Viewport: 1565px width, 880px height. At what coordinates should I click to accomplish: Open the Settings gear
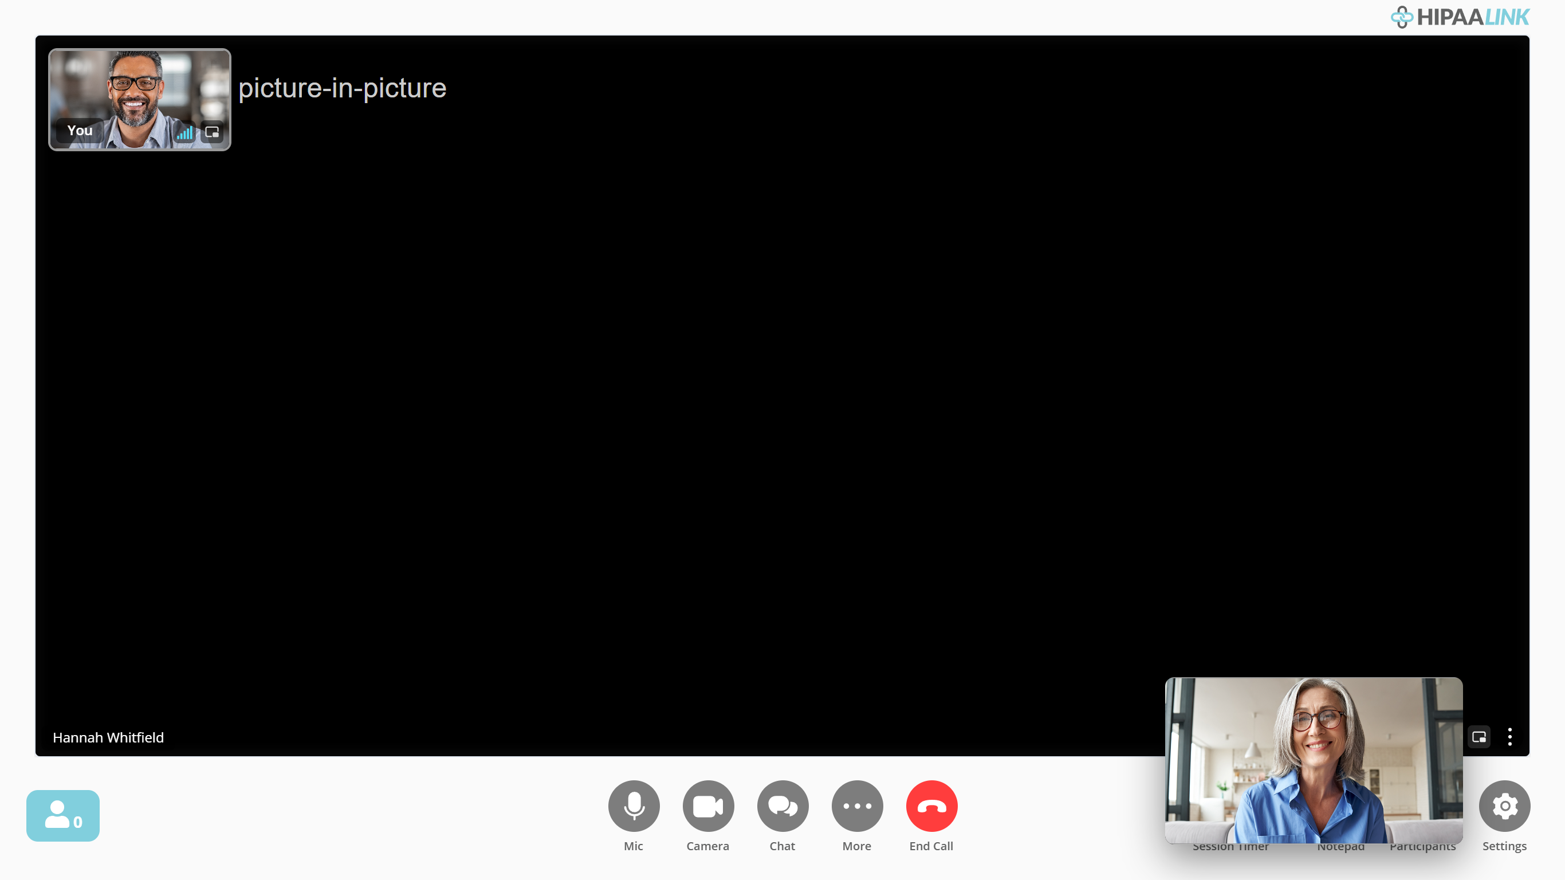1505,806
